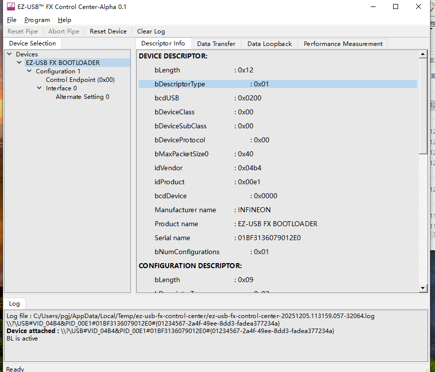Collapse the Interface 0 node

tap(39, 88)
